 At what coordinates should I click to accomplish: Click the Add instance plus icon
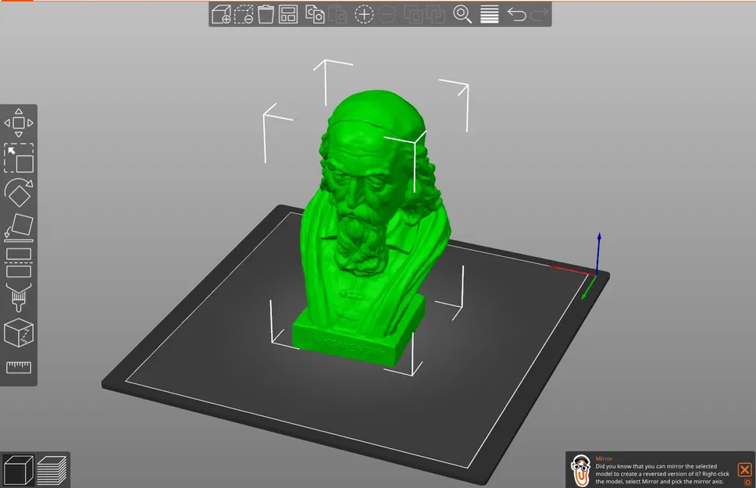(364, 15)
